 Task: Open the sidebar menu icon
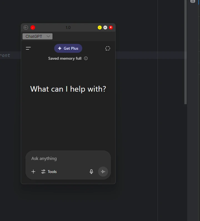tap(28, 48)
